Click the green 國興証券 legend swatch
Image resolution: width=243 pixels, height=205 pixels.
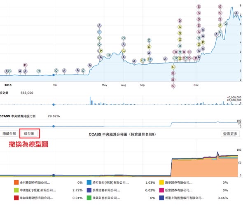pyautogui.click(x=89, y=198)
